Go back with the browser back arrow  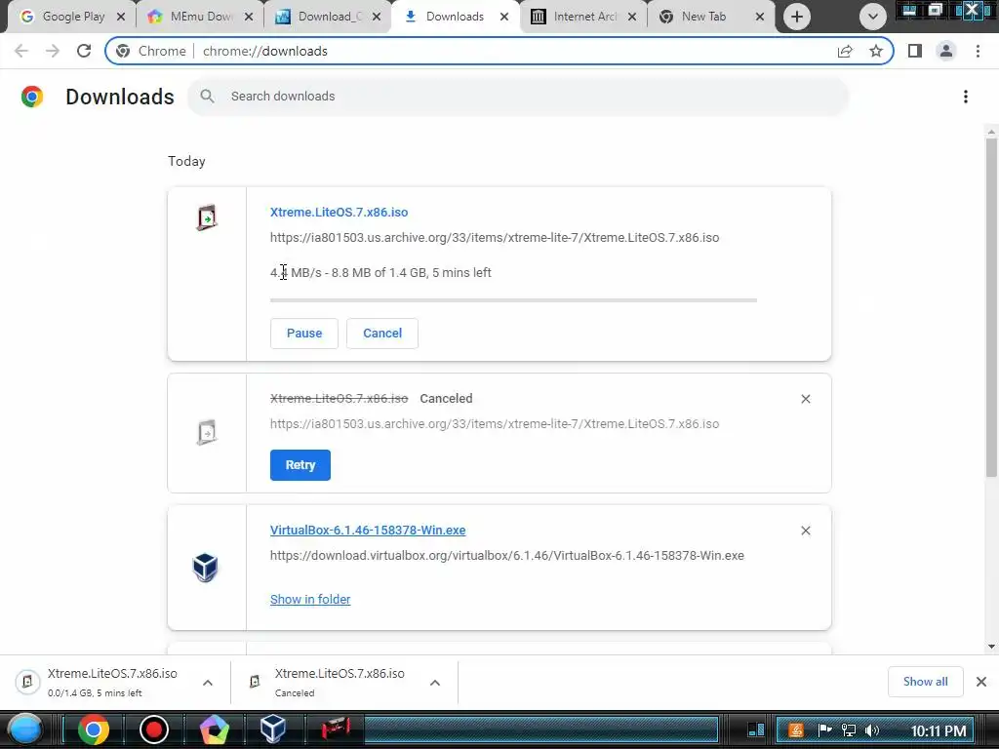pos(21,51)
